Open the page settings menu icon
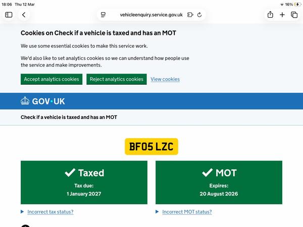 pos(103,15)
